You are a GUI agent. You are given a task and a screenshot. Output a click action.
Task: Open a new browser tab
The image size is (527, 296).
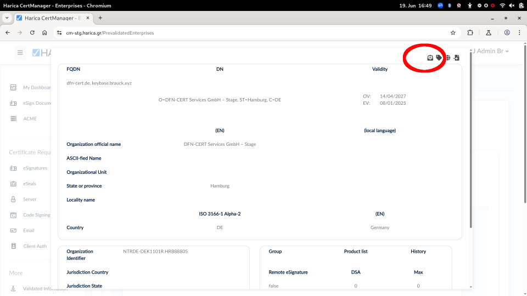[100, 18]
